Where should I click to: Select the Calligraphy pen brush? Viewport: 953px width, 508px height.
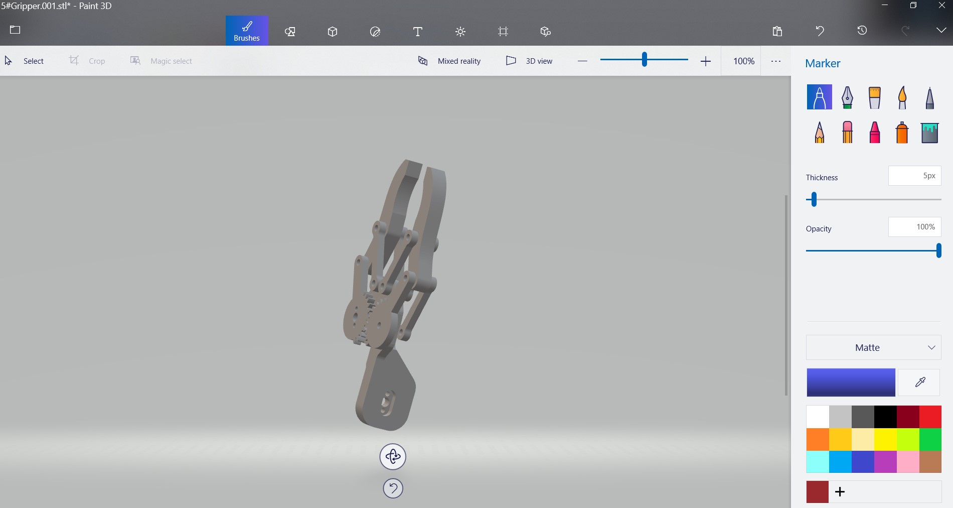pyautogui.click(x=847, y=97)
